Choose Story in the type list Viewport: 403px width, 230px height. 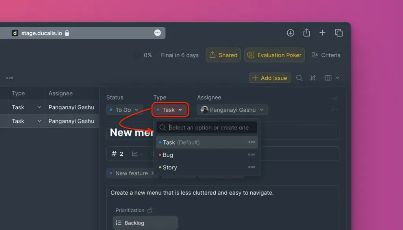[x=170, y=167]
